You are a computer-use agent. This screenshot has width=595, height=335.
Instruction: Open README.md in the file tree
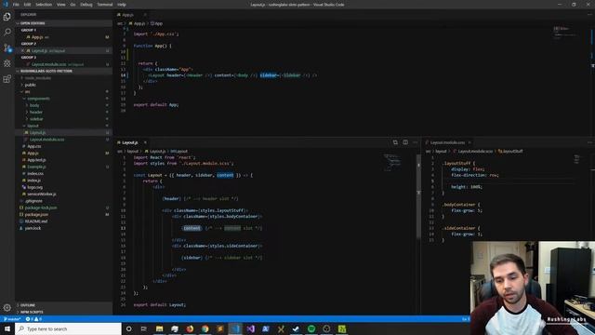coord(36,221)
